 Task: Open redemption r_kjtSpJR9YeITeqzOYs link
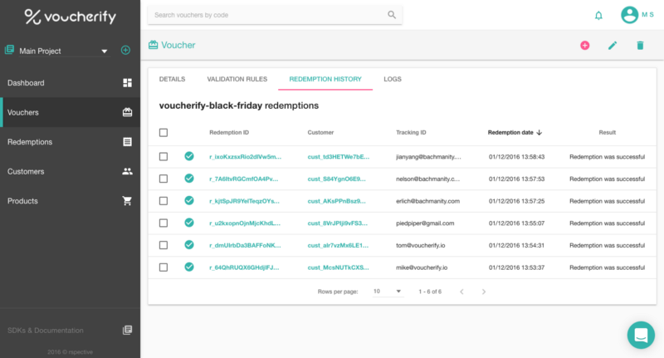pyautogui.click(x=244, y=201)
